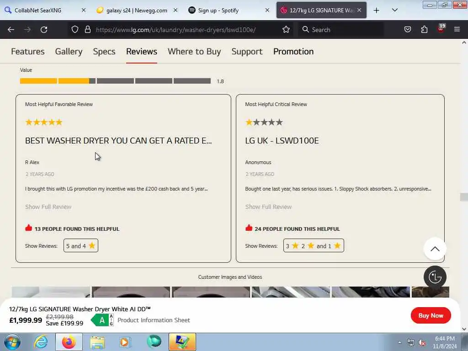Filter reviews by 3, 2 and 1 stars
468x351 pixels.
click(x=314, y=245)
